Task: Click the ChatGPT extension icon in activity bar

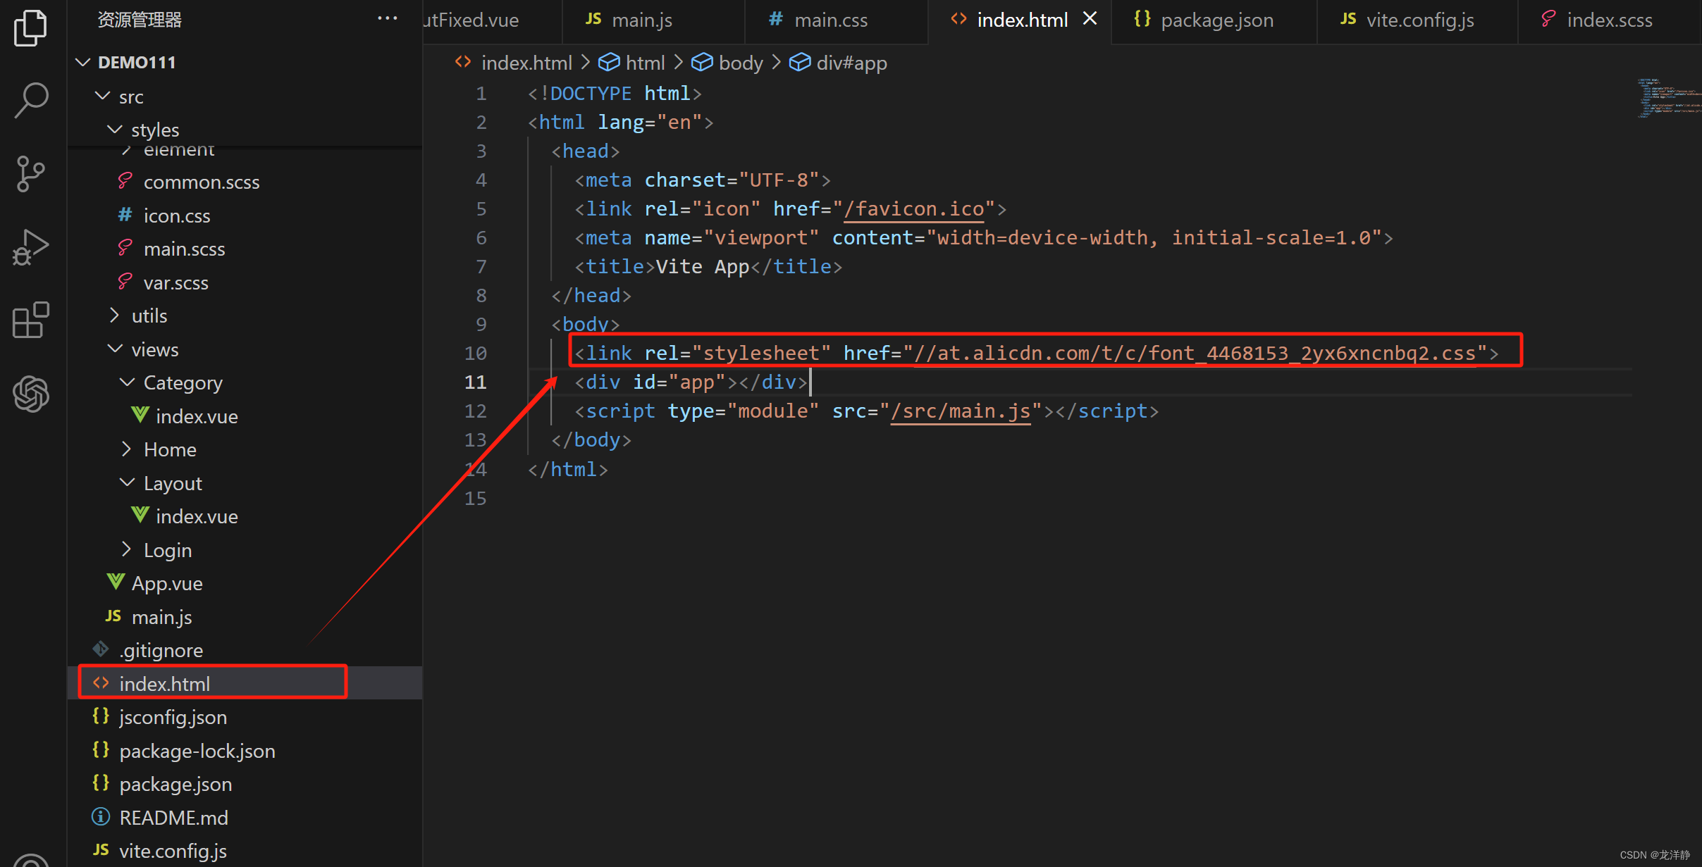Action: (x=31, y=394)
